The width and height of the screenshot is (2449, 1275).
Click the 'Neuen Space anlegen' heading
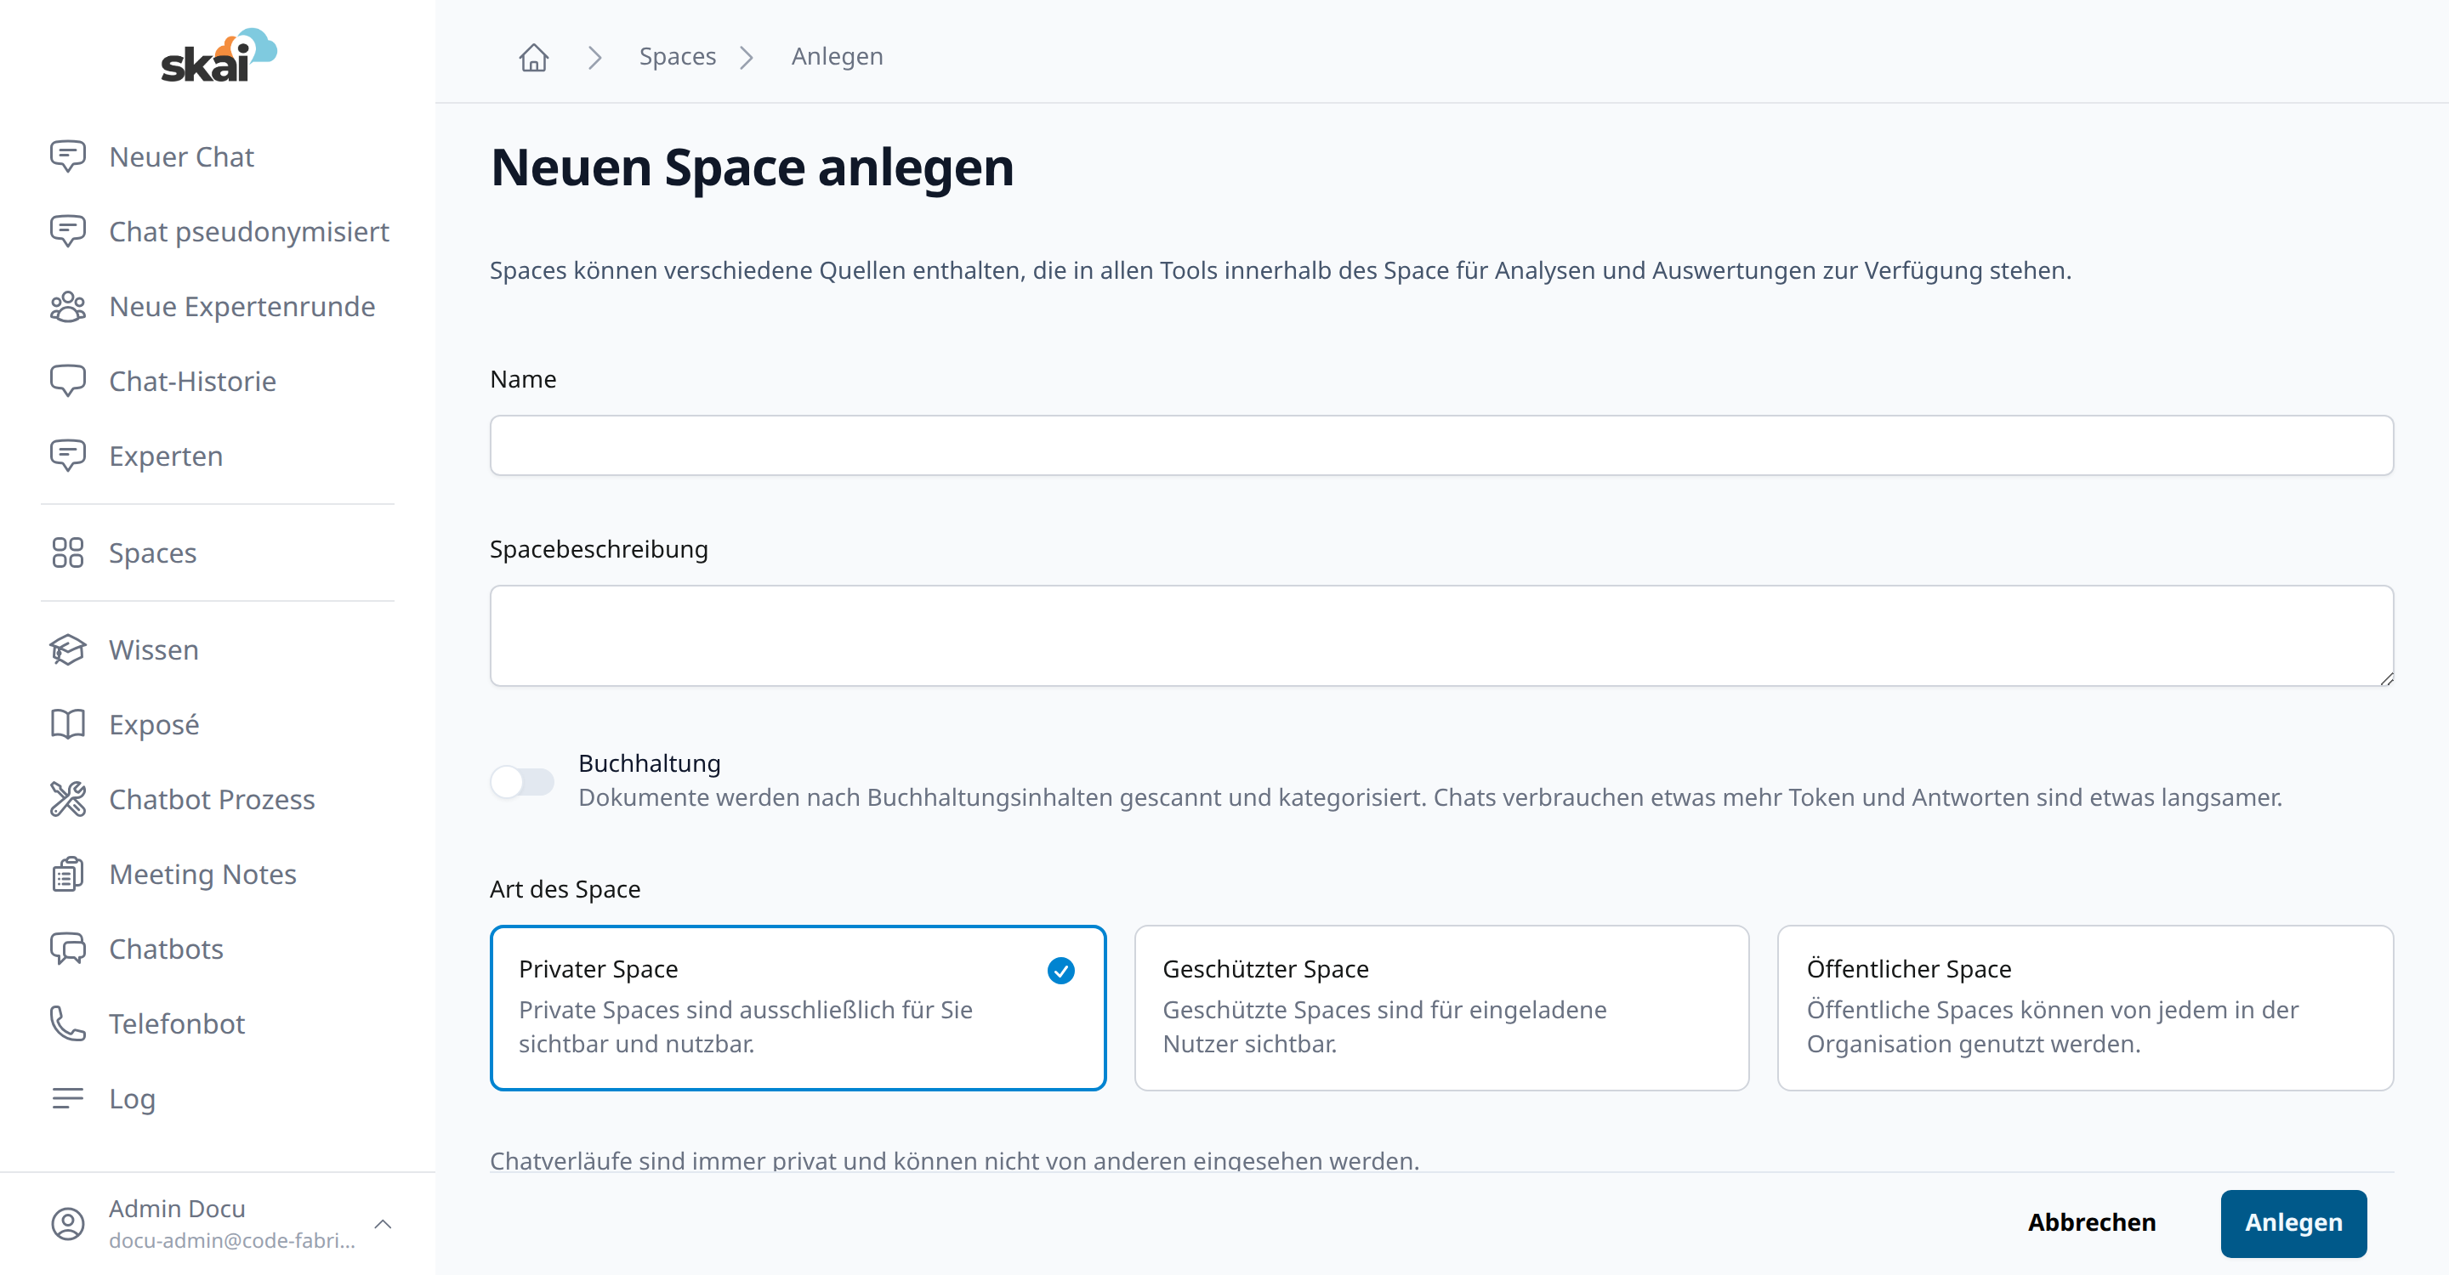752,167
